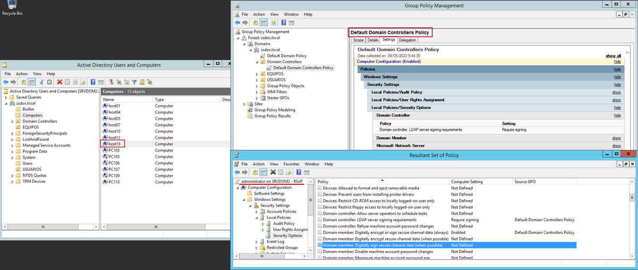Click the Source GPO column header
Viewport: 638px width, 270px height.
(545, 182)
